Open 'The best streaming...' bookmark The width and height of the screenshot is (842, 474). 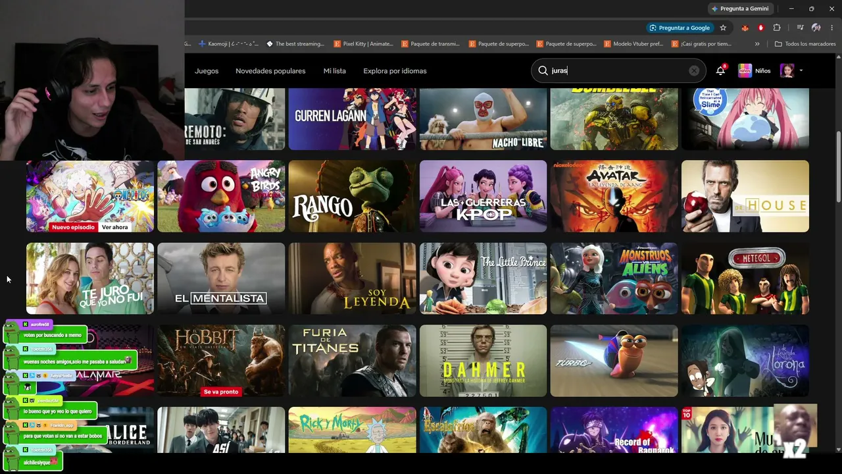click(x=295, y=44)
